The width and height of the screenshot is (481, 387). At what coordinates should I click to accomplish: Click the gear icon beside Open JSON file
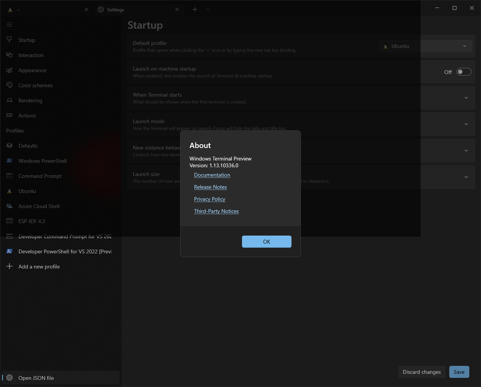click(x=9, y=378)
